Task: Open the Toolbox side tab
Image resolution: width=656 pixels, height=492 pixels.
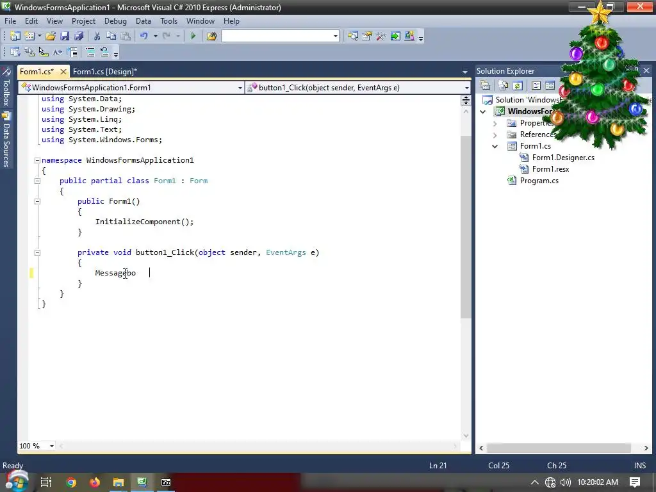Action: pos(6,87)
